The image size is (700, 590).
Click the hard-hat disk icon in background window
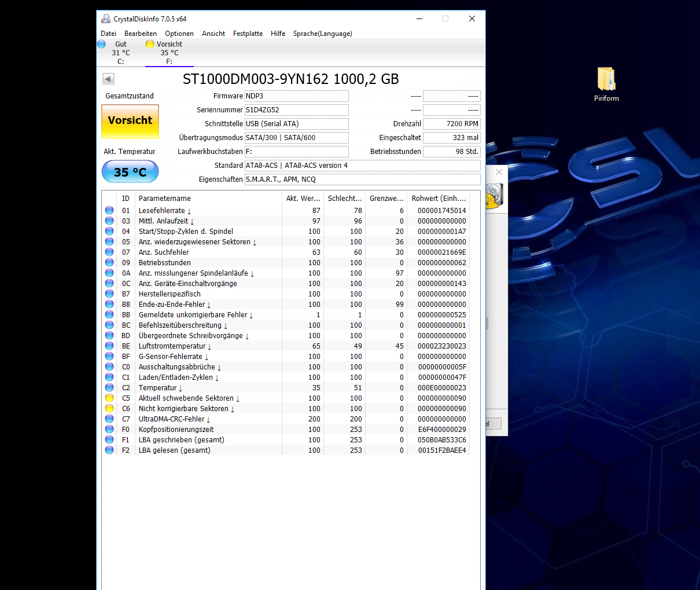point(494,196)
